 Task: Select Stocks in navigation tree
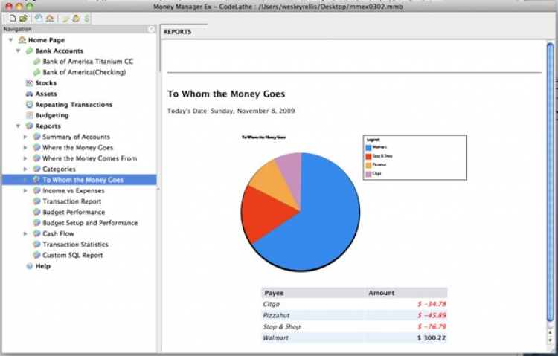click(x=46, y=82)
